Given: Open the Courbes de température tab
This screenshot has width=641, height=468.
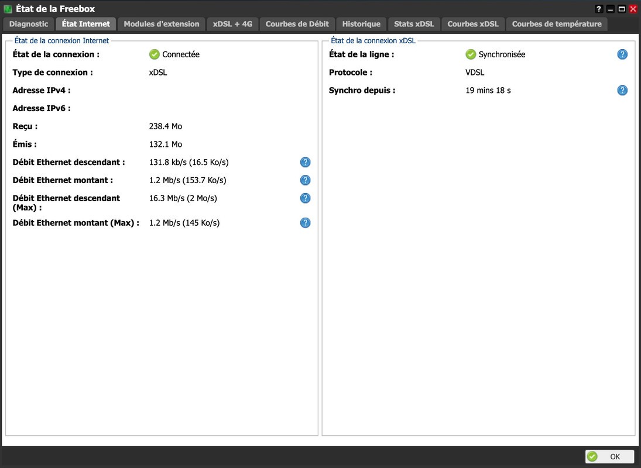Looking at the screenshot, I should [x=556, y=24].
